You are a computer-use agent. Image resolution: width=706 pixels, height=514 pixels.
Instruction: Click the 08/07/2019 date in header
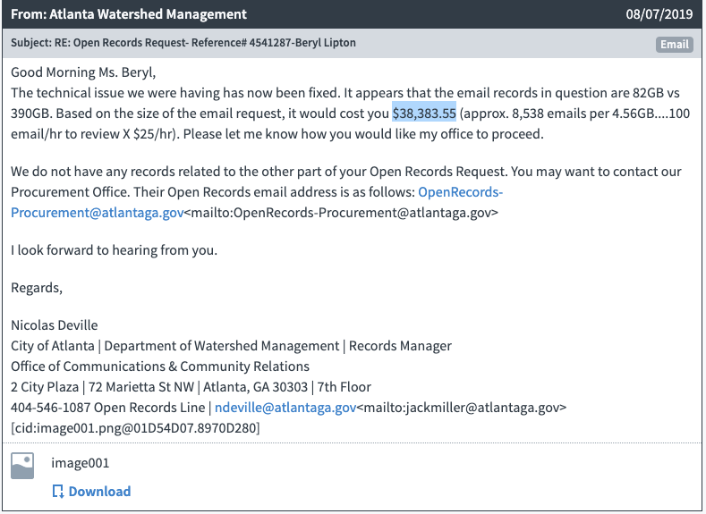pos(659,14)
